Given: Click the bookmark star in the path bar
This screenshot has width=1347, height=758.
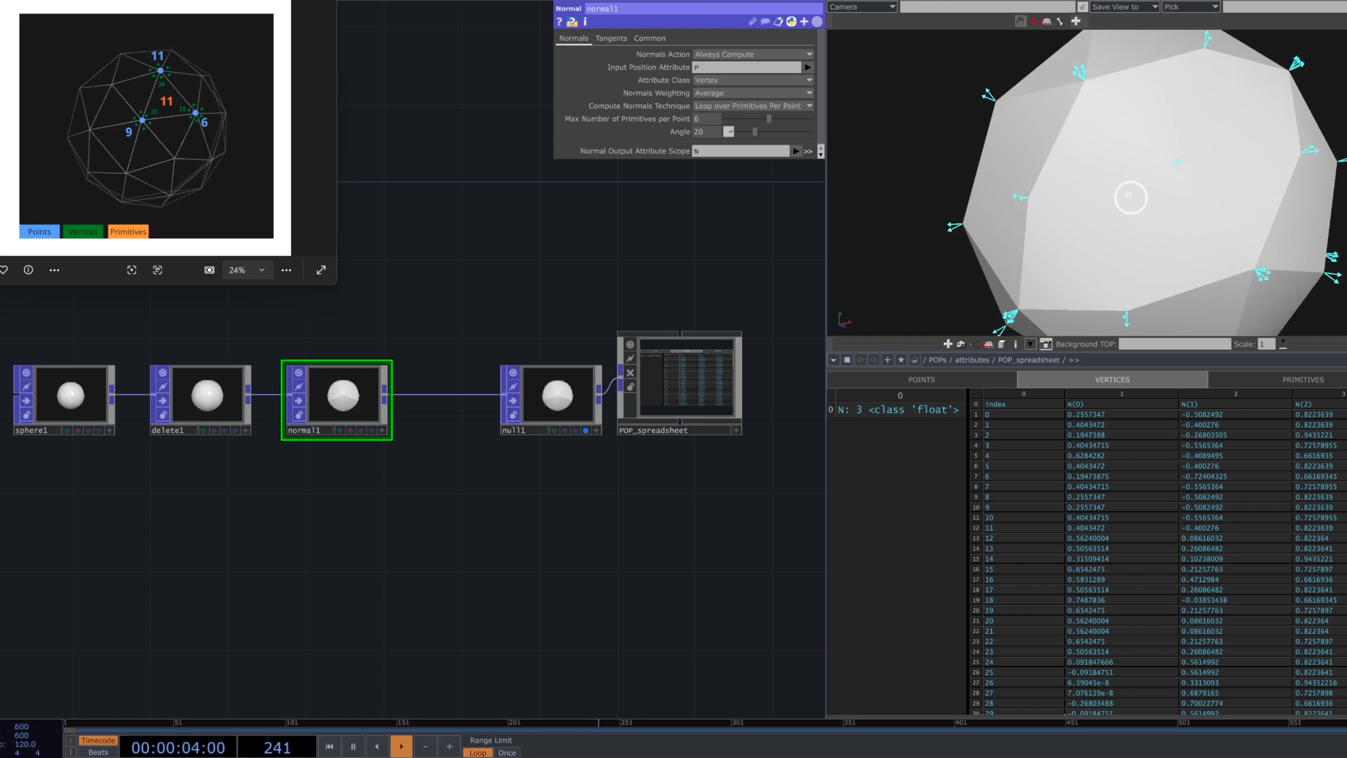Looking at the screenshot, I should tap(901, 360).
